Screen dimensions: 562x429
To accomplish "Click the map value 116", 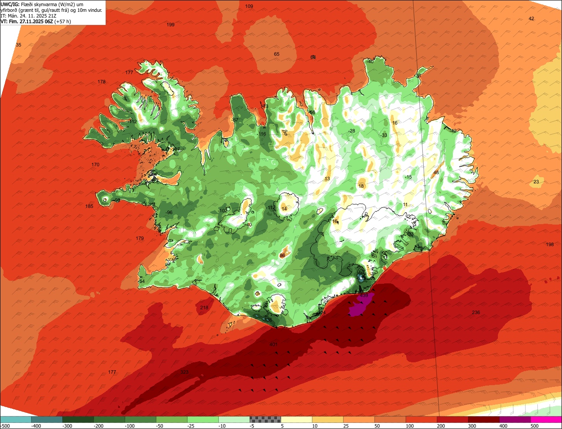I will coord(262,134).
